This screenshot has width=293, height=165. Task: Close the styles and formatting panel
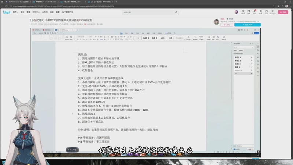(x=253, y=44)
